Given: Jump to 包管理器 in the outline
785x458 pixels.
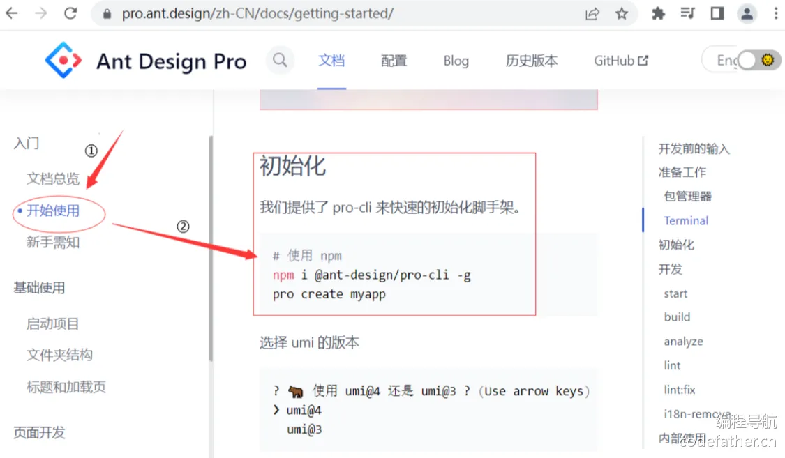Looking at the screenshot, I should (687, 196).
